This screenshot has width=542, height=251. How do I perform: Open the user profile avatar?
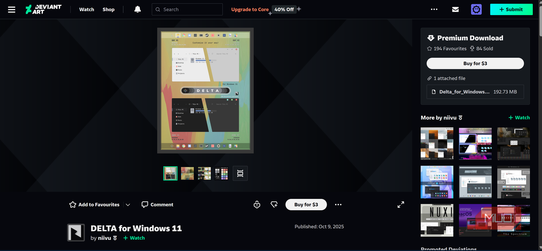(x=476, y=10)
